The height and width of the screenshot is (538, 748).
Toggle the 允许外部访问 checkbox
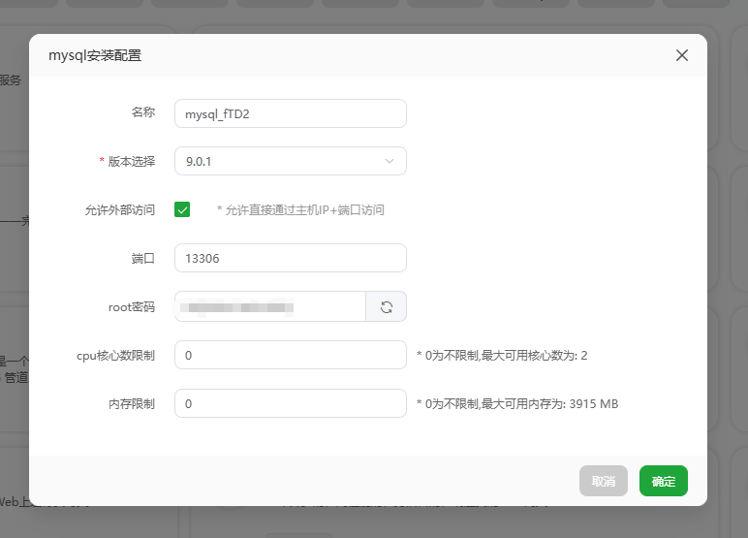(x=182, y=209)
